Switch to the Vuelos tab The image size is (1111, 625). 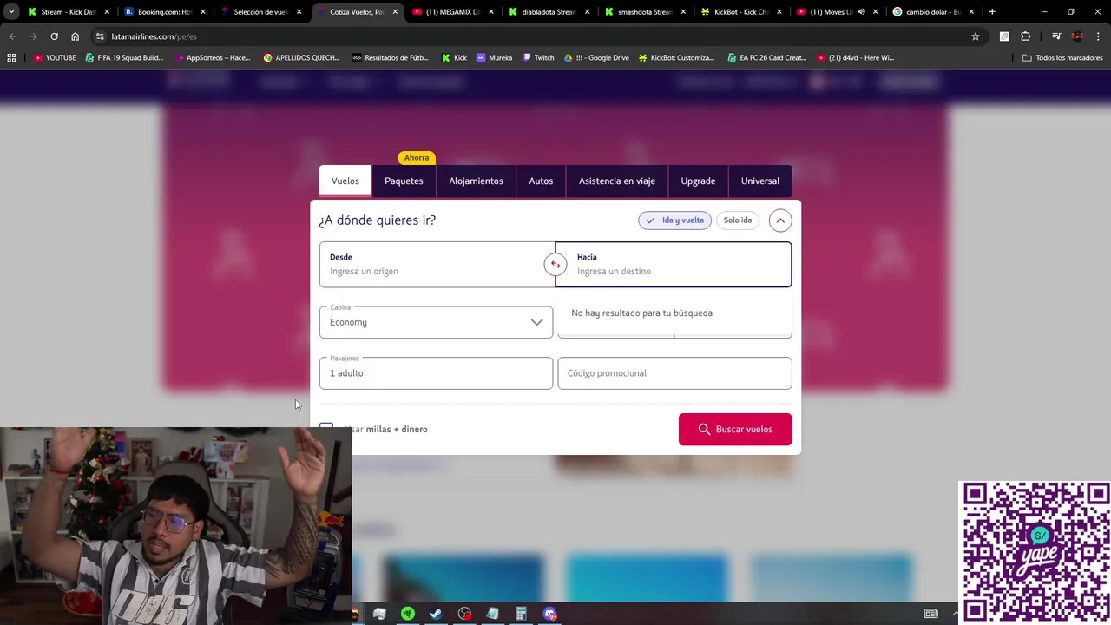pos(345,181)
